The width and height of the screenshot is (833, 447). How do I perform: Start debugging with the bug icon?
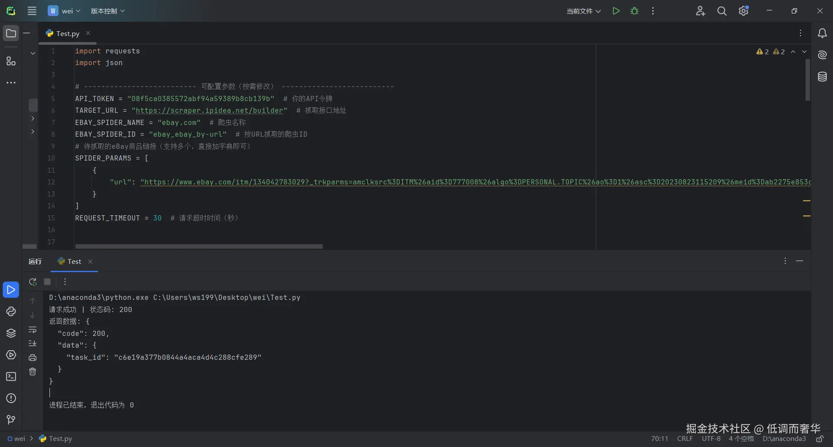[634, 11]
